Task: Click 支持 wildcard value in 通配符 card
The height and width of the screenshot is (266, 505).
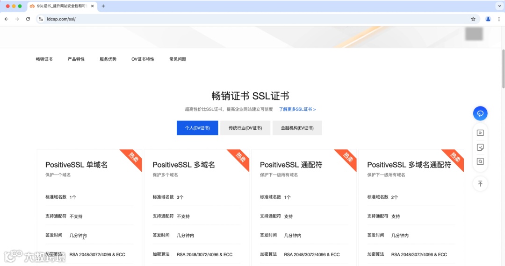Action: tap(288, 216)
